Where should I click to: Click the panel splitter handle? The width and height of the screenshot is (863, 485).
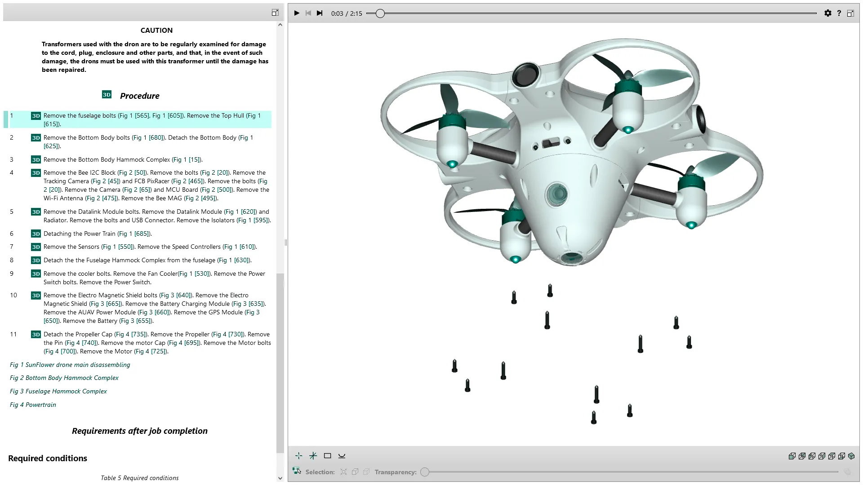(x=286, y=242)
